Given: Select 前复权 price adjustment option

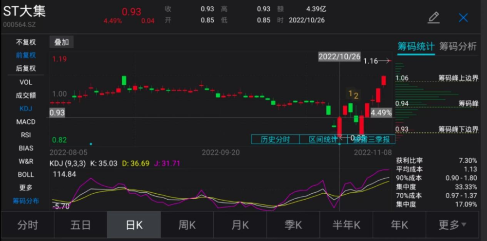Looking at the screenshot, I should tap(26, 56).
